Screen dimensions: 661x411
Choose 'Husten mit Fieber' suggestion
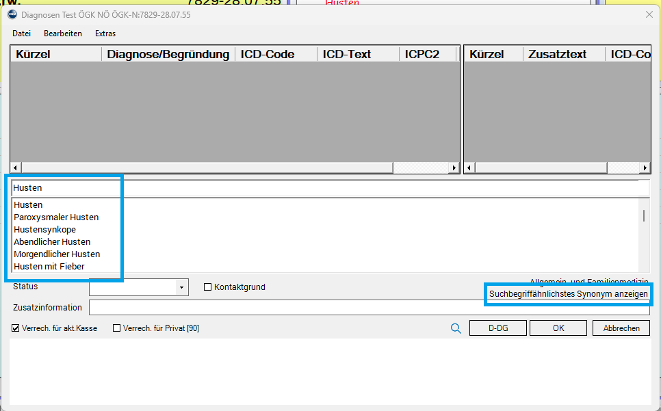click(49, 267)
